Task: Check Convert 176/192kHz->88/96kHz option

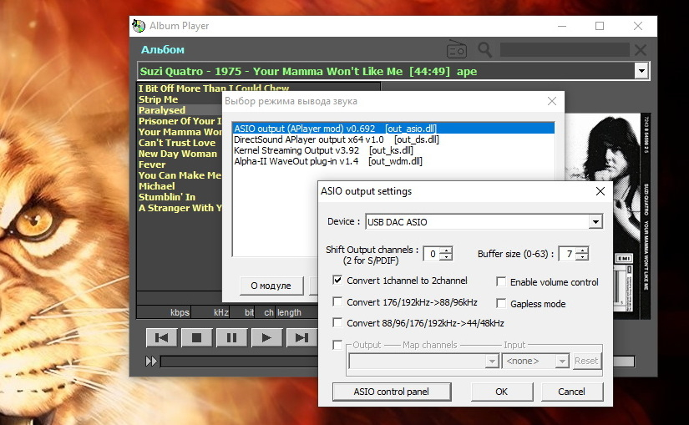Action: [x=337, y=302]
